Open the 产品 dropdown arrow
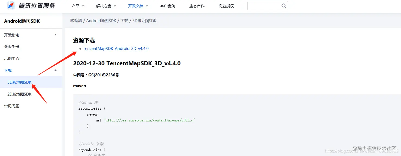Image resolution: width=401 pixels, height=156 pixels. (83, 6)
